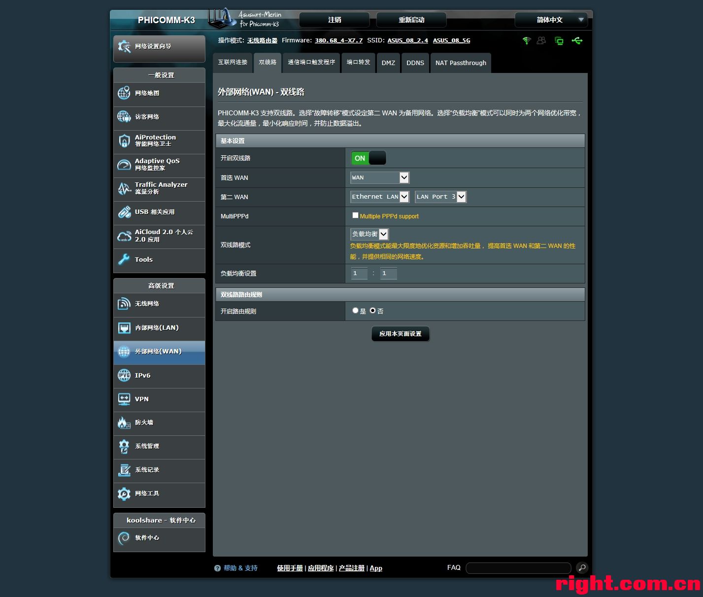Screen dimensions: 703x597
Task: Open Traffic Analyzer icon
Action: click(124, 188)
